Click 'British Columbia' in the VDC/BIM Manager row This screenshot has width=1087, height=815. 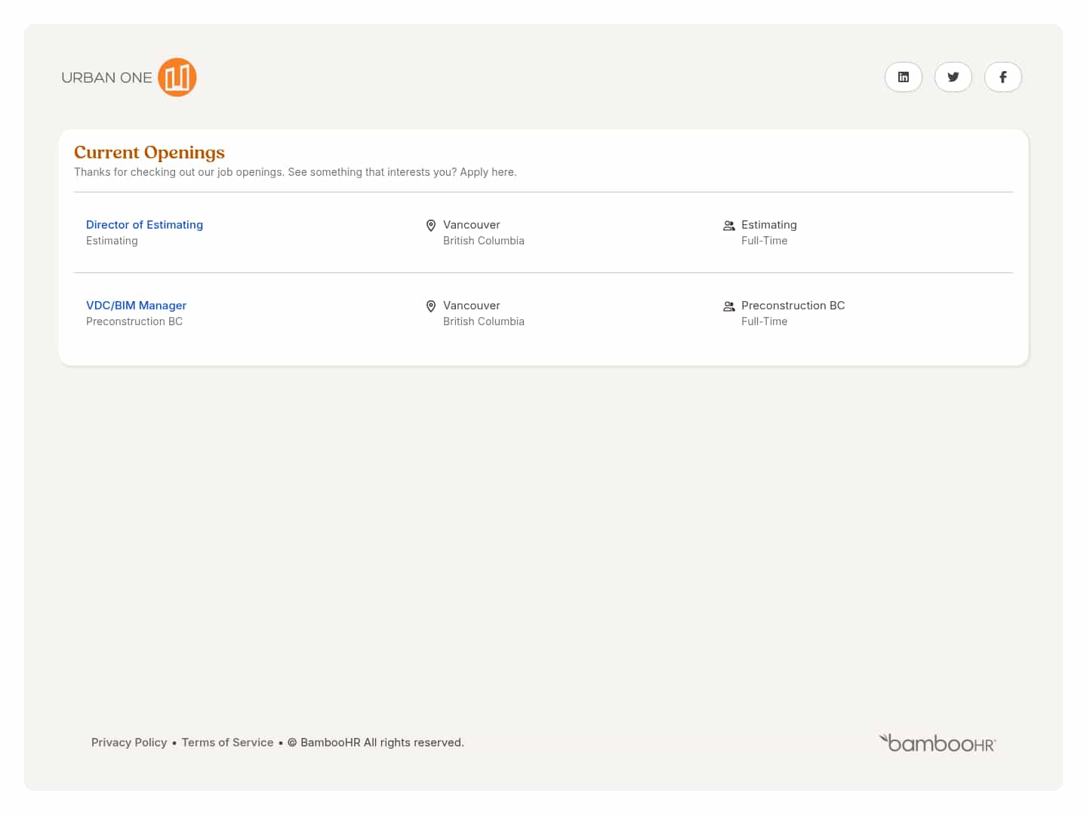[x=484, y=321]
